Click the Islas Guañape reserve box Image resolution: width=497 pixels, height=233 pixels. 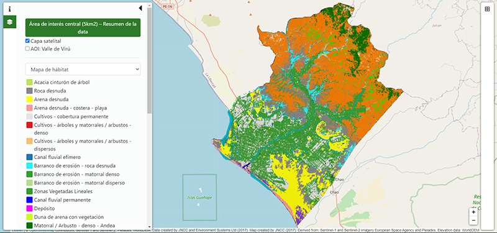tap(199, 197)
